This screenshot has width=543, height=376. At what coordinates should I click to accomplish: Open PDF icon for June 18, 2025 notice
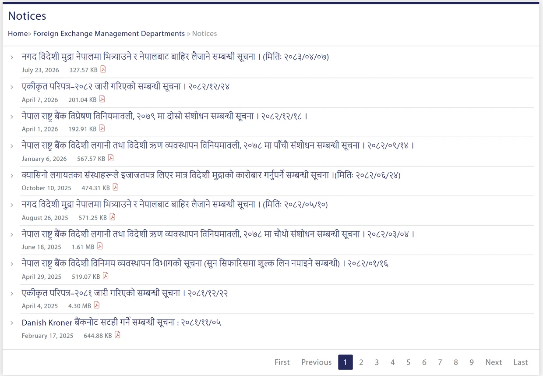(x=100, y=246)
